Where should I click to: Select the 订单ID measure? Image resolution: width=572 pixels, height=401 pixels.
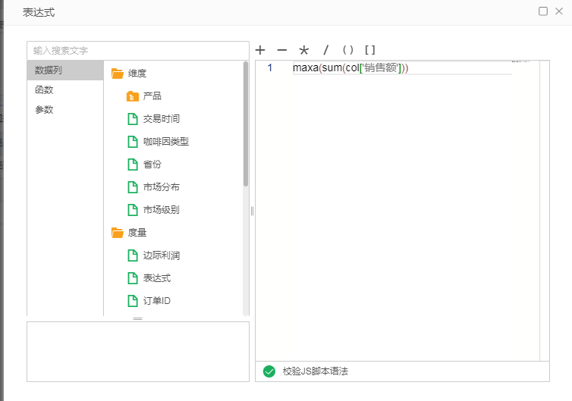pyautogui.click(x=157, y=301)
